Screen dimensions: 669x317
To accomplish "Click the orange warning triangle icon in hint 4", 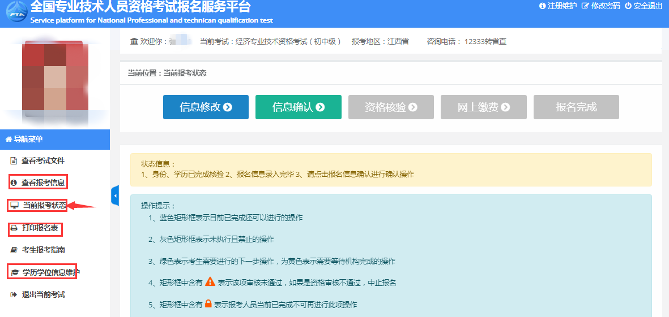I will (x=210, y=281).
